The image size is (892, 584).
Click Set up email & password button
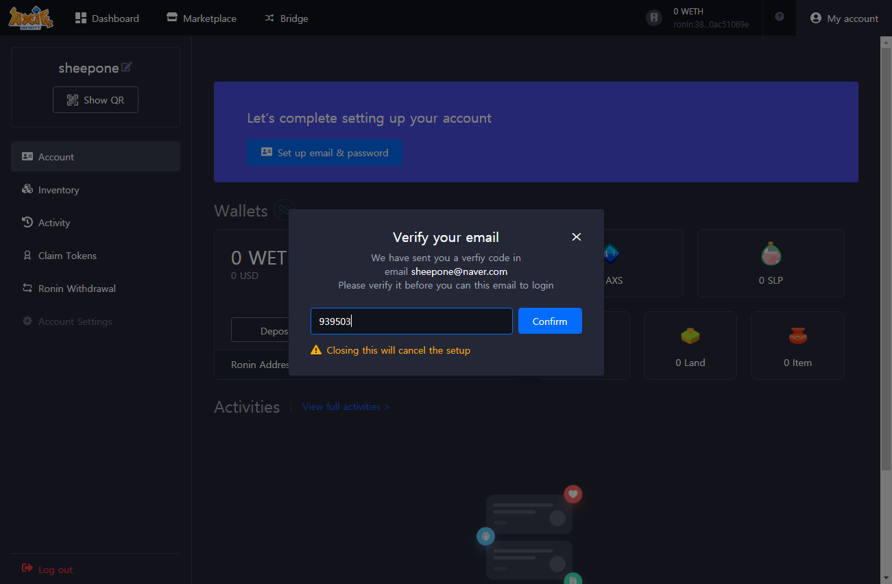[x=324, y=153]
